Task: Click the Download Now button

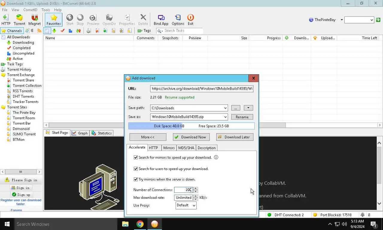Action: pos(191,137)
